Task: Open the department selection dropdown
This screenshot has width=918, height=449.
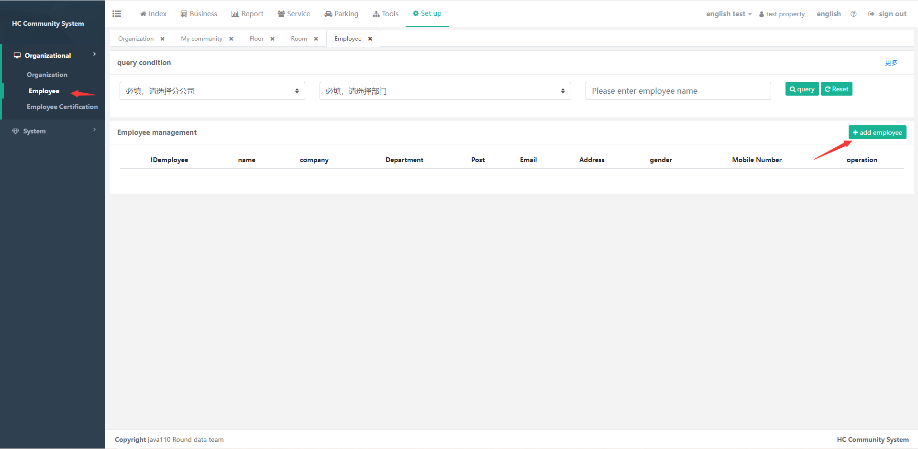Action: 445,91
